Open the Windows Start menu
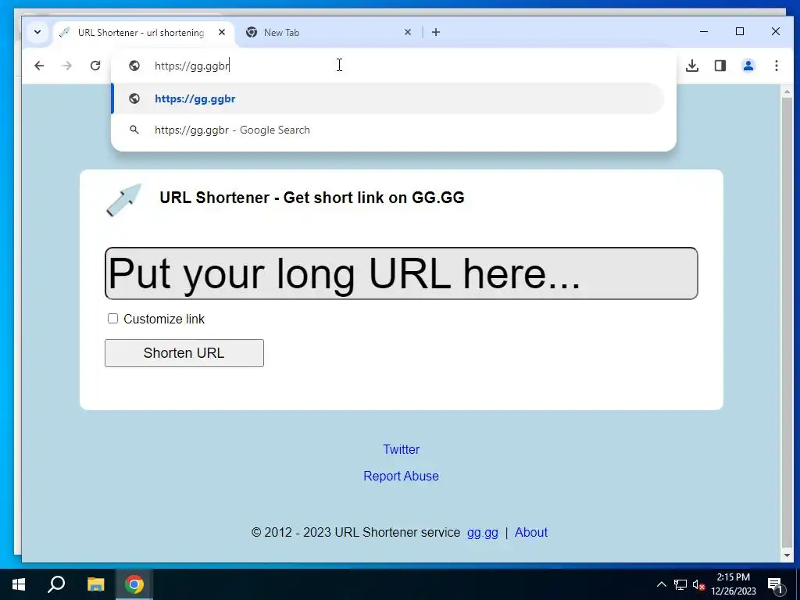 tap(19, 584)
